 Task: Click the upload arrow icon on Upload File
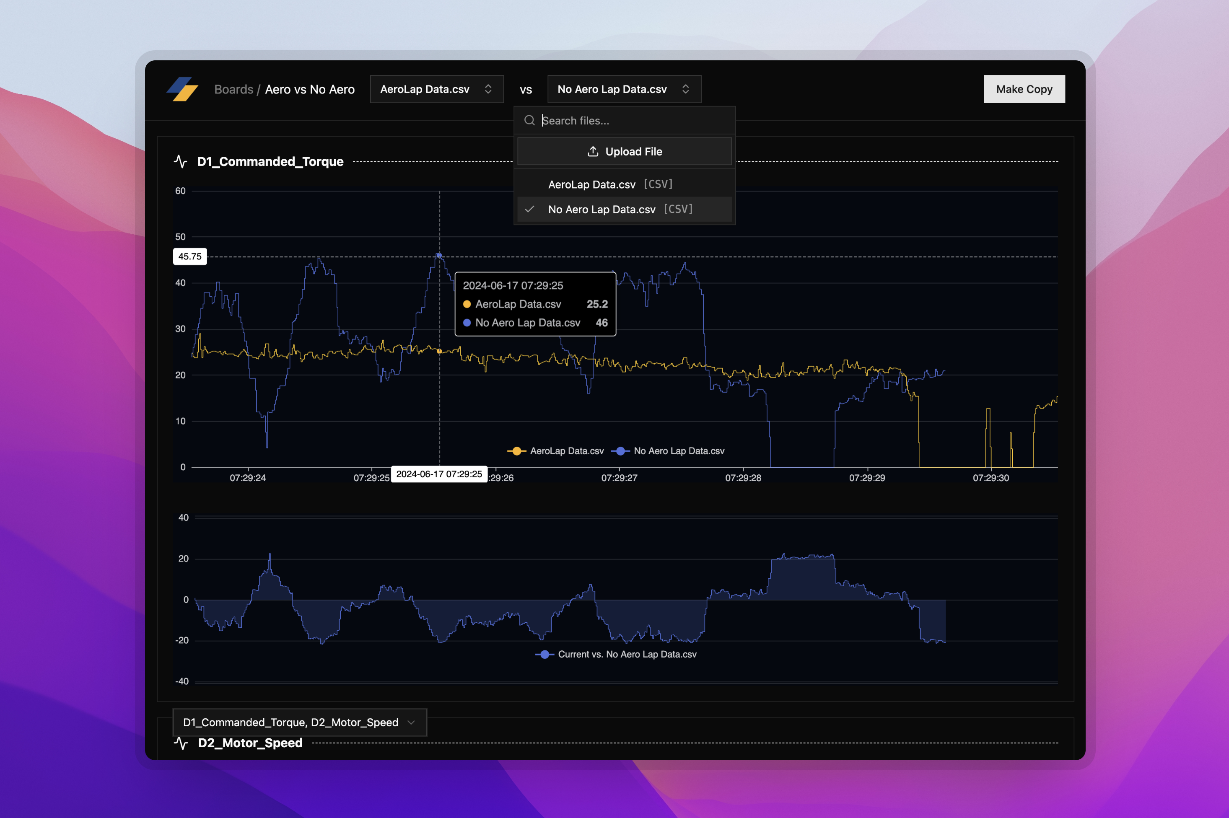[592, 151]
